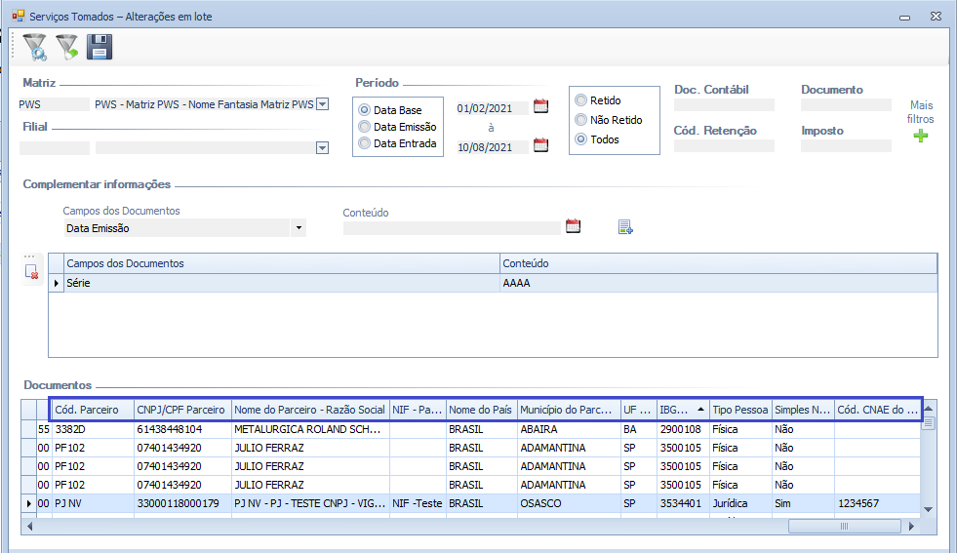
Task: Click the Tipo Pessoa column header
Action: pyautogui.click(x=739, y=410)
